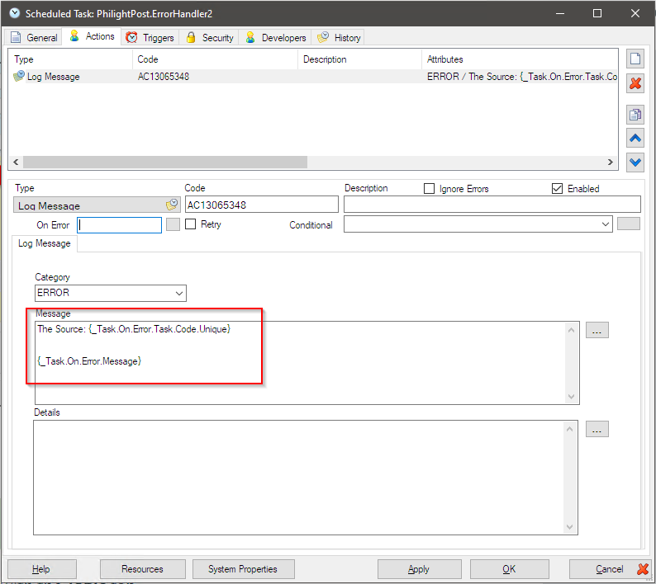Move action up with blue arrow
Image resolution: width=656 pixels, height=584 pixels.
pyautogui.click(x=635, y=139)
